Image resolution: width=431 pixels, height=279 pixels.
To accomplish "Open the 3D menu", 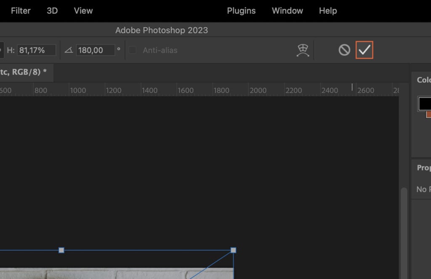I will (x=52, y=11).
